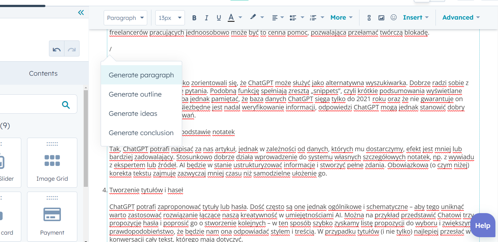The image size is (498, 242).
Task: Redo the last change
Action: (72, 49)
